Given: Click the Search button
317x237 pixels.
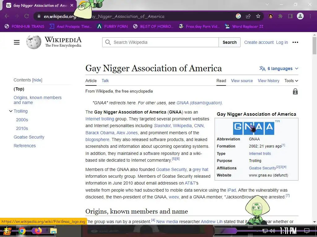Looking at the screenshot, I should [x=229, y=42].
